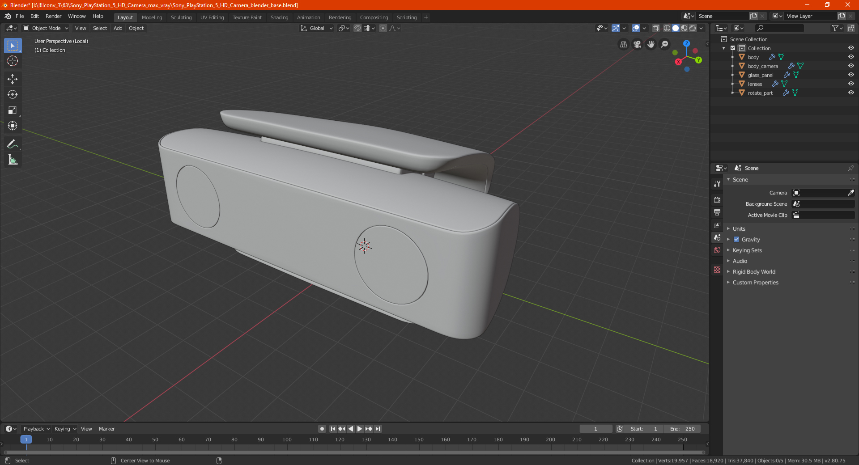The height and width of the screenshot is (465, 859).
Task: Click Marker in timeline header
Action: pos(106,429)
